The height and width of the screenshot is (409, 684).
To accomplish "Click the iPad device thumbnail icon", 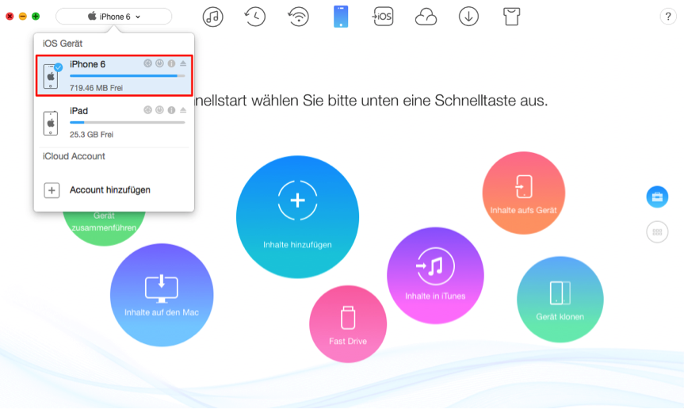I will [51, 123].
